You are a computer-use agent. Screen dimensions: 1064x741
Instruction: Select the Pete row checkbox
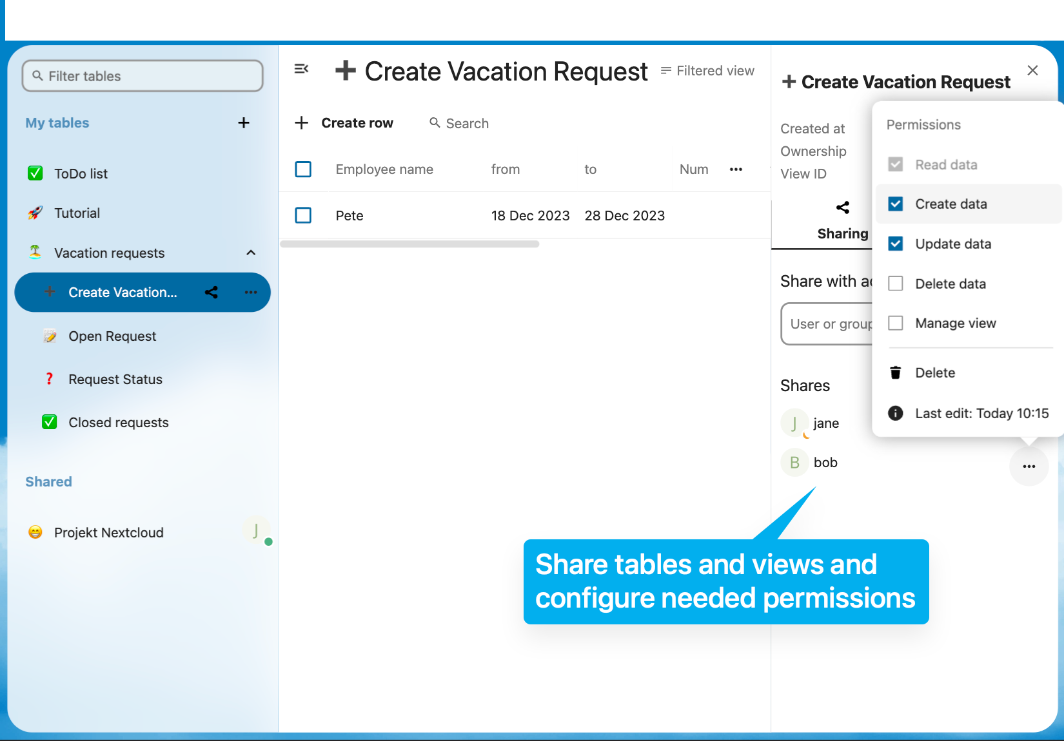pyautogui.click(x=303, y=215)
